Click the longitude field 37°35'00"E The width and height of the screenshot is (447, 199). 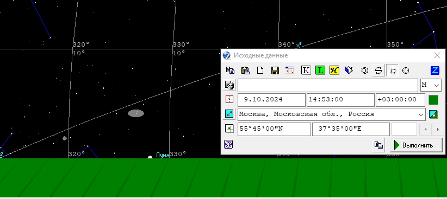click(351, 129)
